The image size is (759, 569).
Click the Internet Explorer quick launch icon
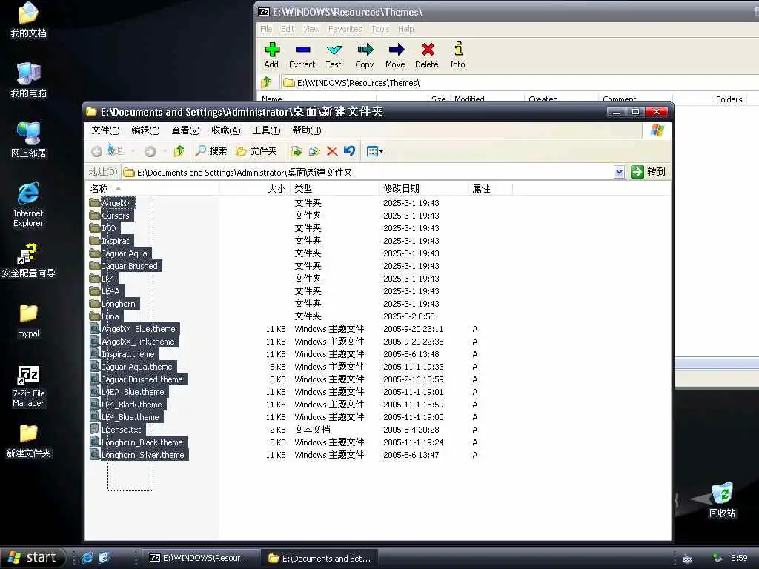(87, 558)
